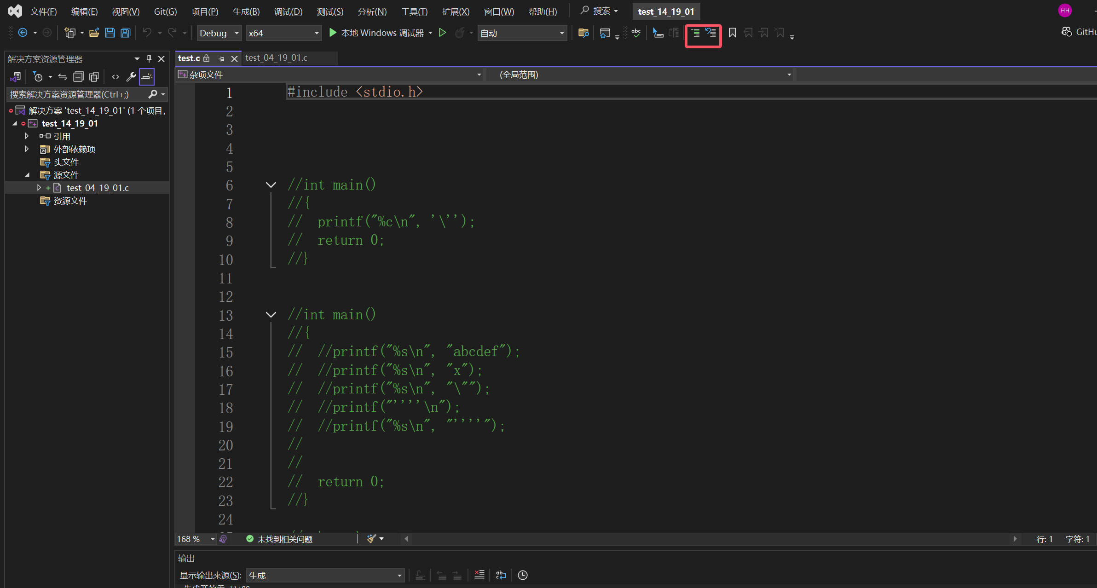Click the comment selected lines icon
The height and width of the screenshot is (588, 1097).
(x=695, y=33)
